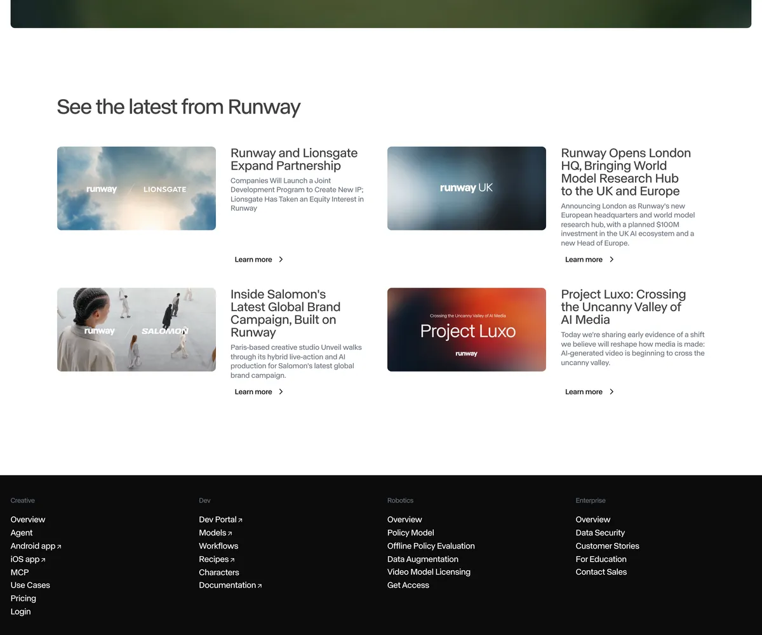The width and height of the screenshot is (762, 635).
Task: Visit the For Education footer link
Action: 601,559
